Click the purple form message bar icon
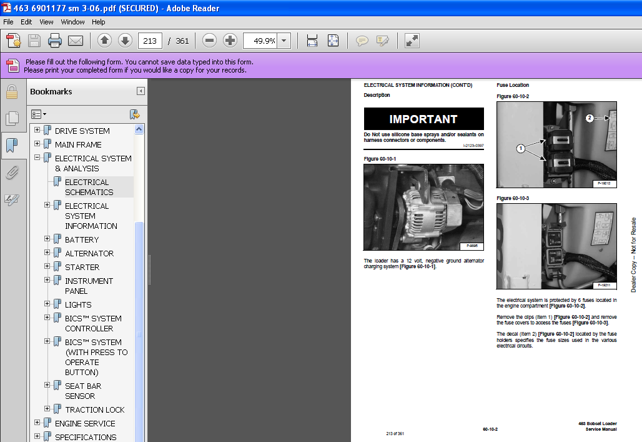642x442 pixels. 12,66
